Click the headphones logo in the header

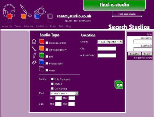[x=9, y=11]
